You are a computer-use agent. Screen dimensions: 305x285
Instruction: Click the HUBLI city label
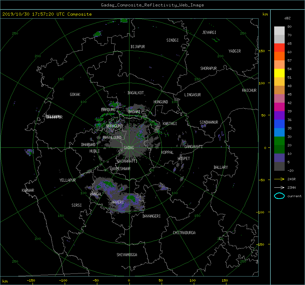tap(94, 151)
